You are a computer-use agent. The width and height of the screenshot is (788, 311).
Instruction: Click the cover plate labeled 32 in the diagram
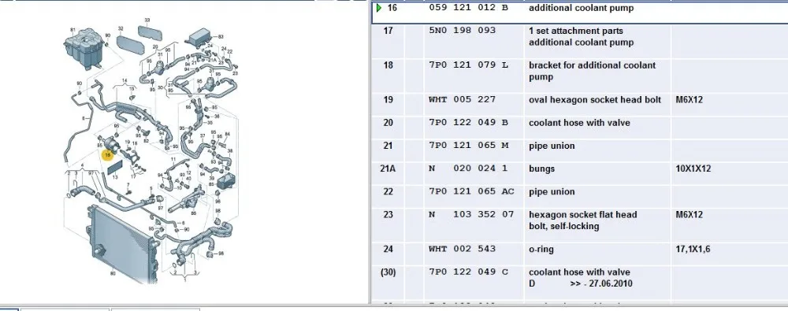pyautogui.click(x=131, y=44)
